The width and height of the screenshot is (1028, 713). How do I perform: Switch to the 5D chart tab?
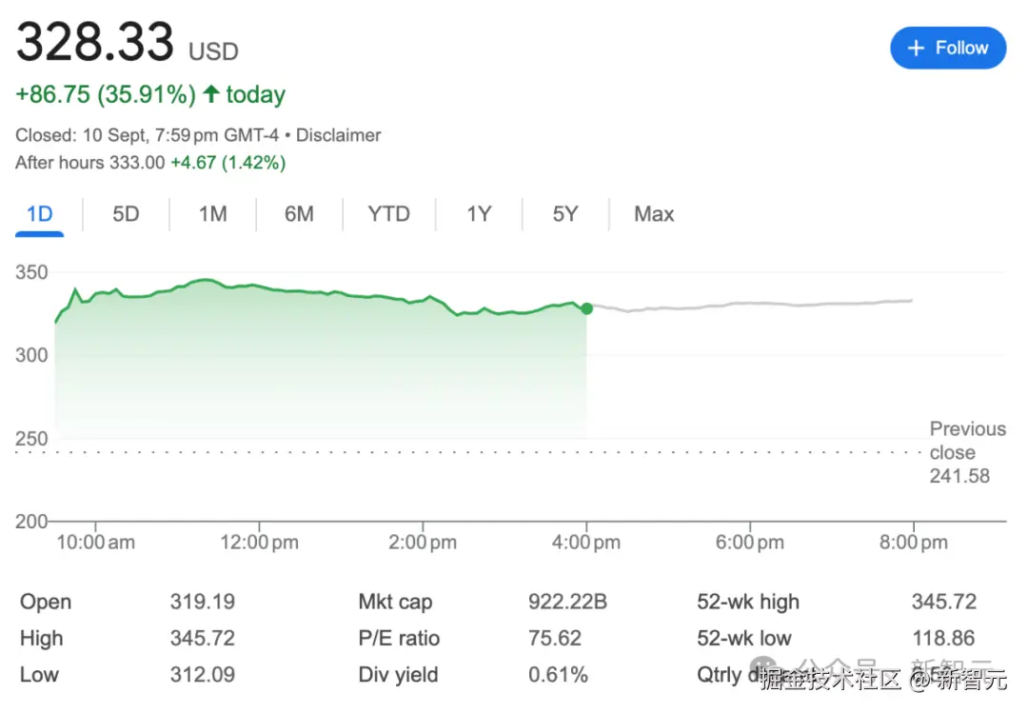126,214
